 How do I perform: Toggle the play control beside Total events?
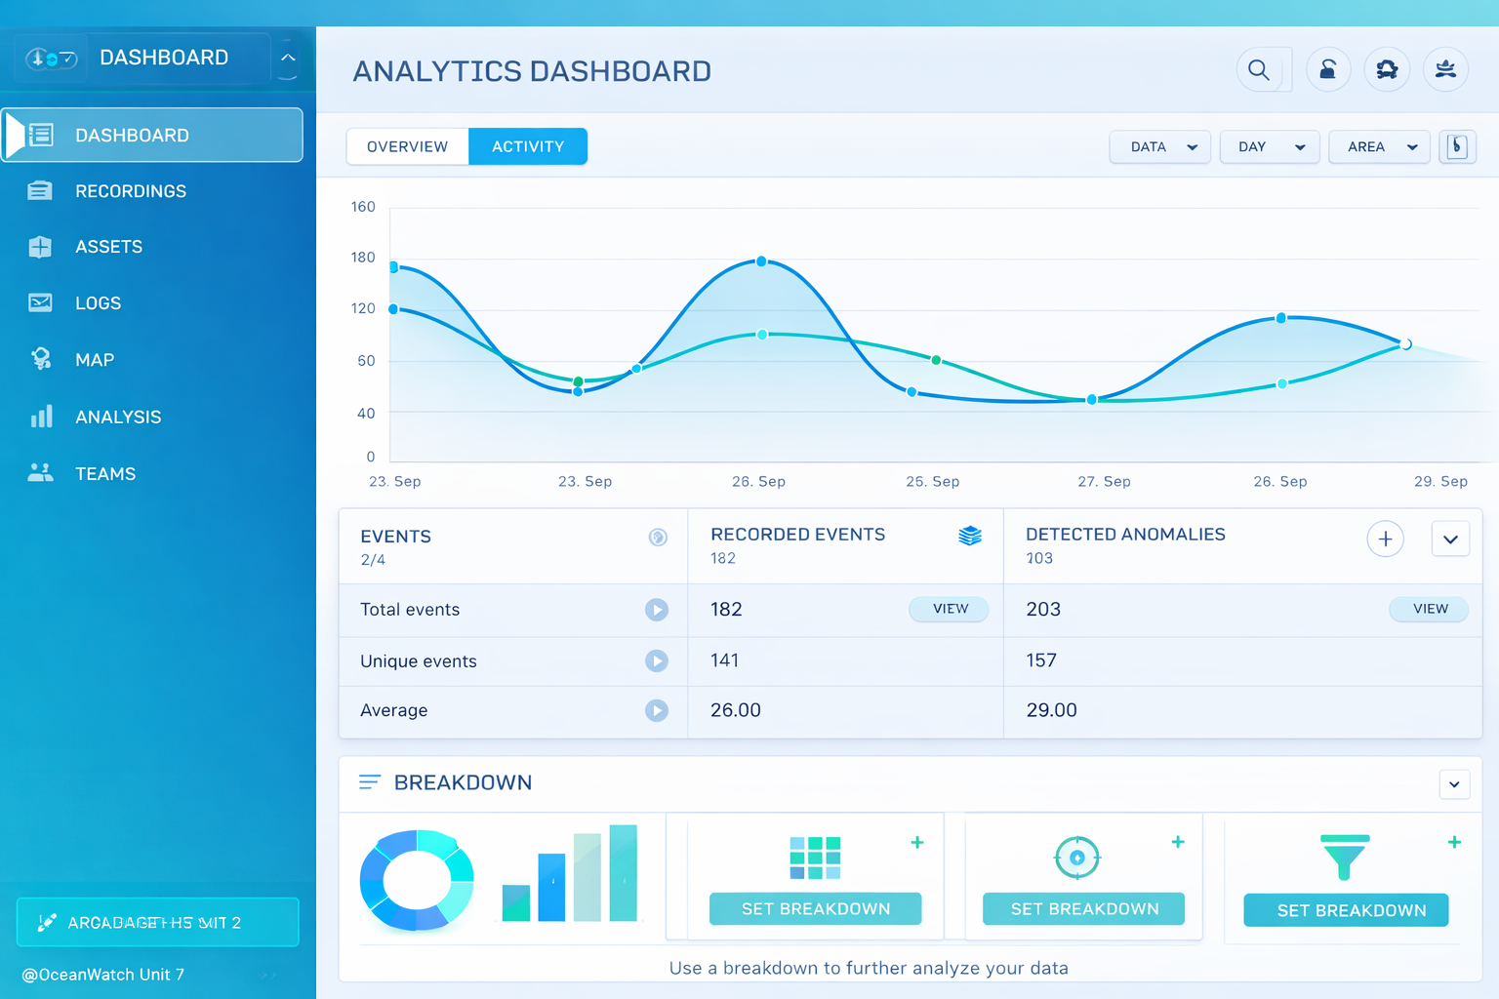(x=657, y=610)
